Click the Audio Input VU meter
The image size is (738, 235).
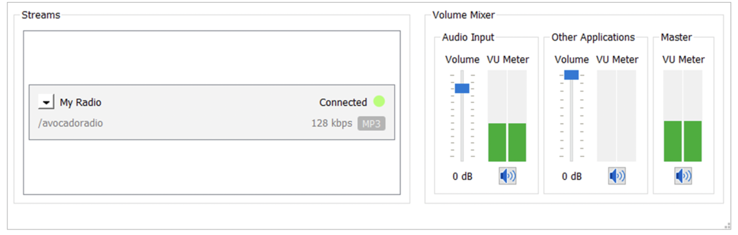coord(507,116)
